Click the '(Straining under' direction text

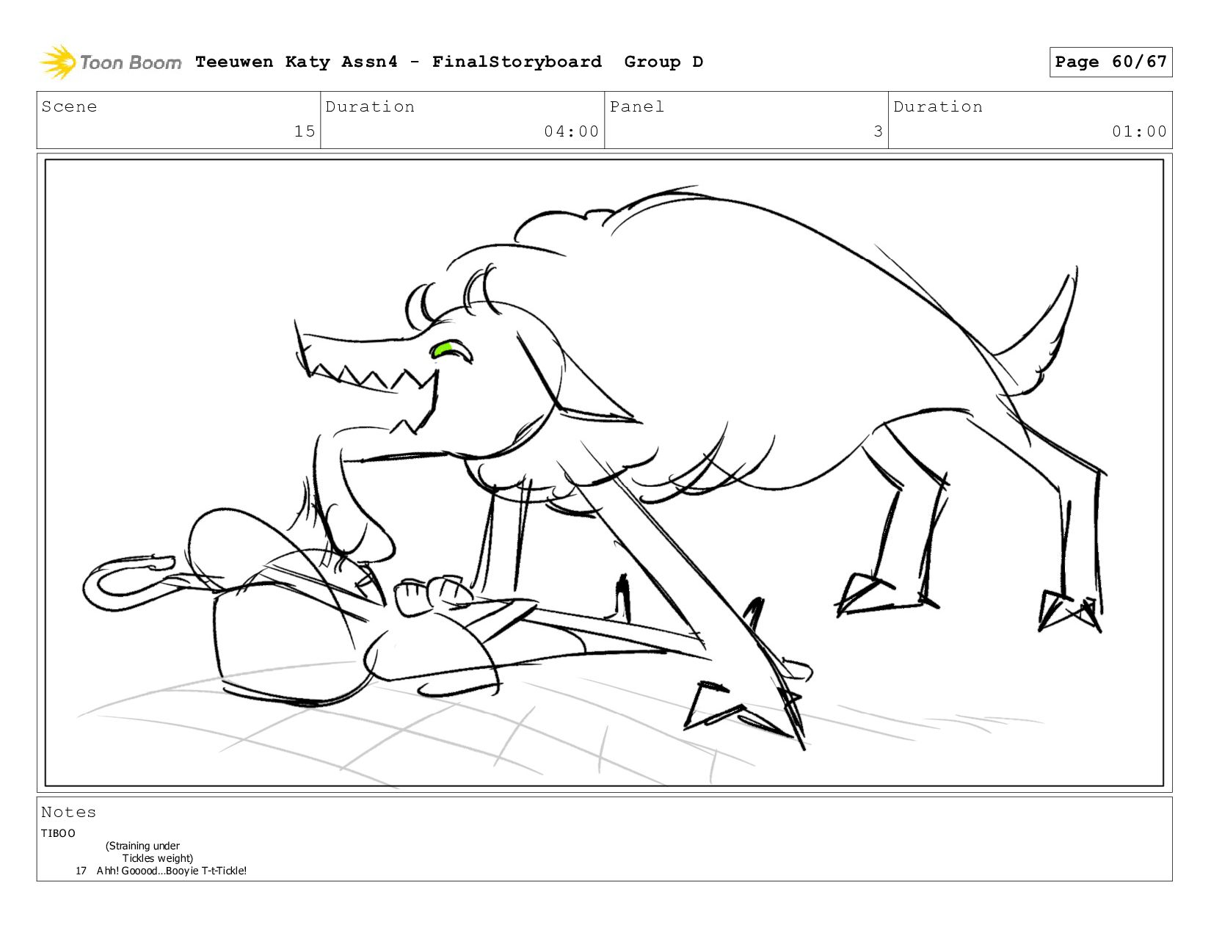(x=142, y=846)
